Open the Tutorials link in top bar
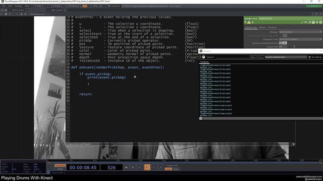Image resolution: width=323 pixels, height=181 pixels. (73, 6)
